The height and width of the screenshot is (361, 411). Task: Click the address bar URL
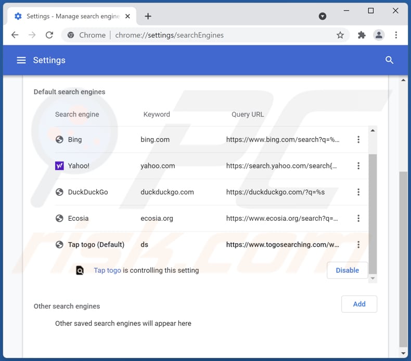pos(169,35)
